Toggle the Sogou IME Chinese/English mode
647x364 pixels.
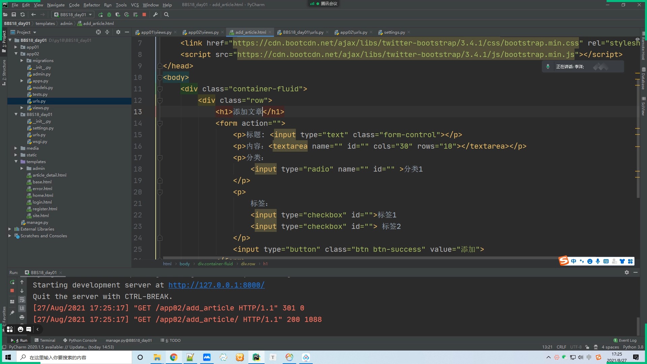coord(574,261)
